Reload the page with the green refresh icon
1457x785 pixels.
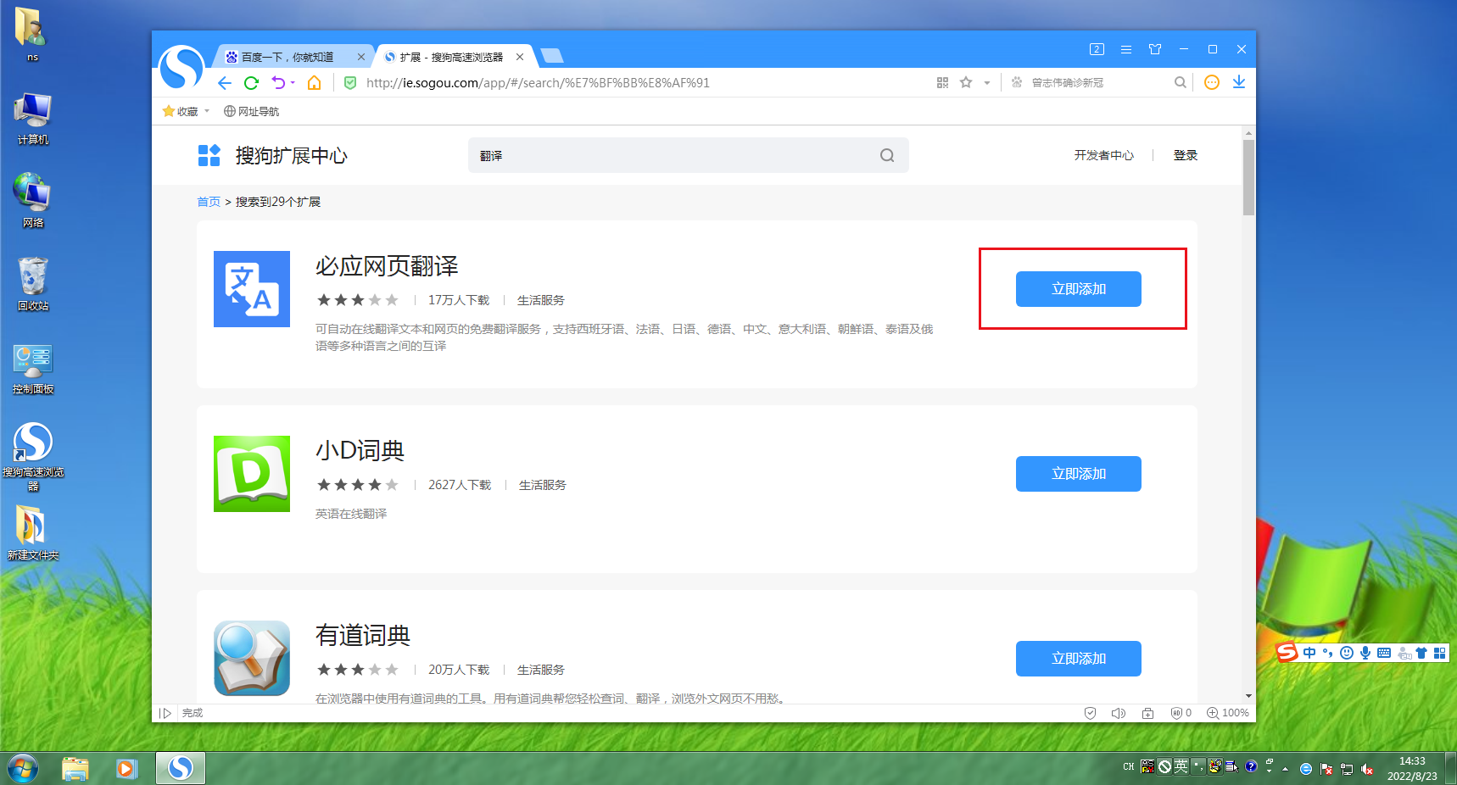coord(251,83)
